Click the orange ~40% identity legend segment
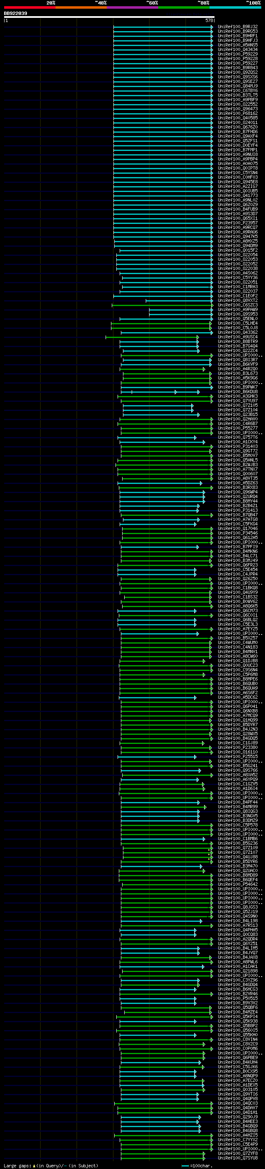The height and width of the screenshot is (1169, 265). (81, 7)
